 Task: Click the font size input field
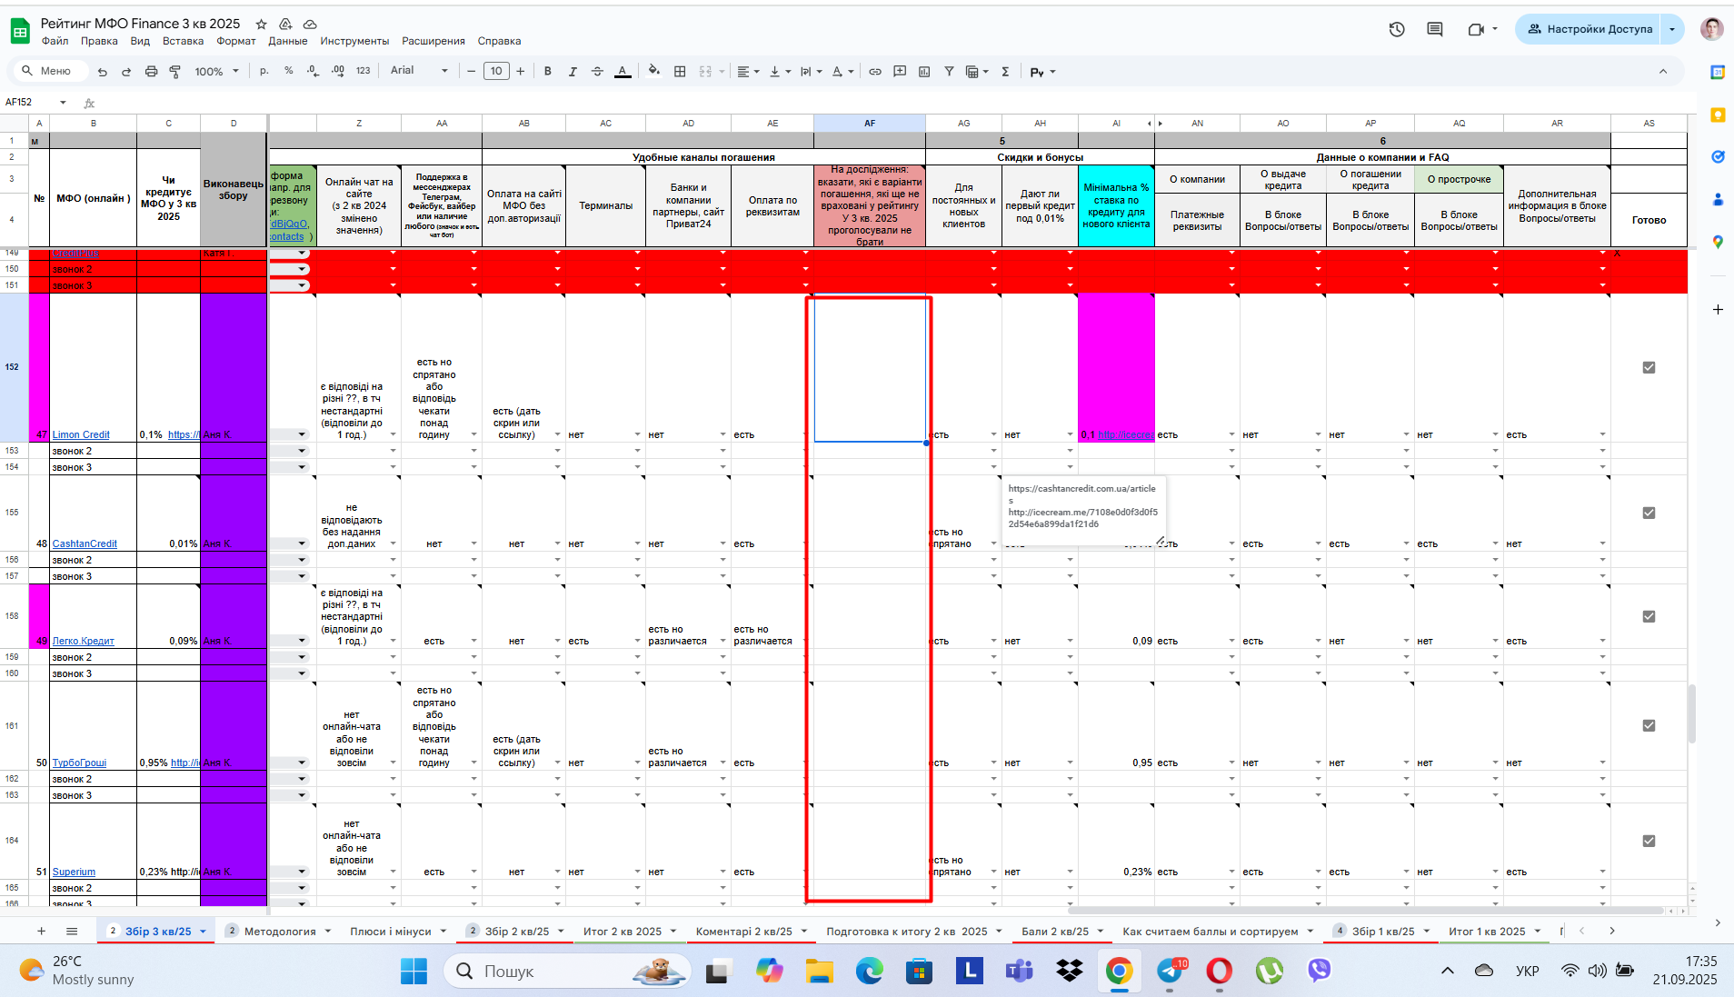click(496, 71)
